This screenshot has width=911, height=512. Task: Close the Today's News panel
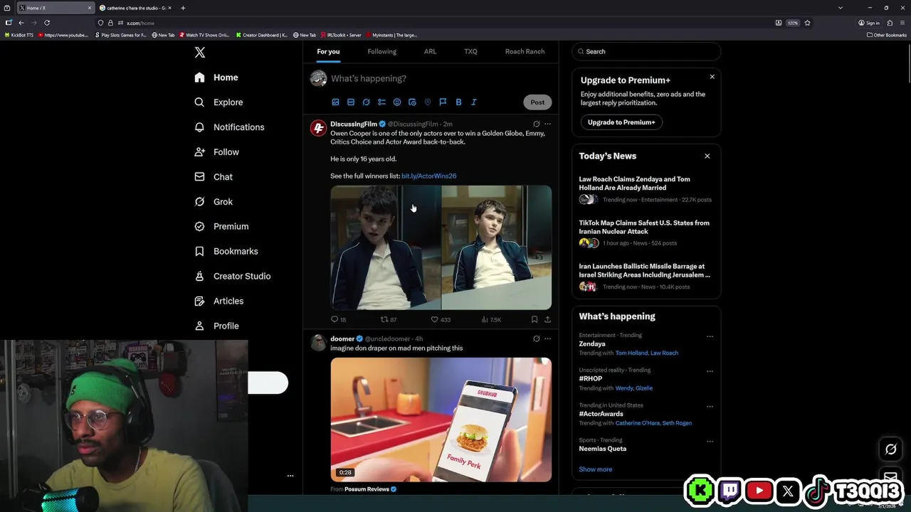point(707,156)
